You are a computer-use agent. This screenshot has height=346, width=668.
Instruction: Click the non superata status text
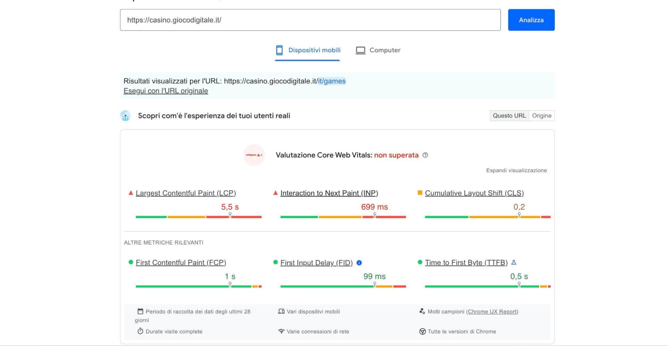396,155
